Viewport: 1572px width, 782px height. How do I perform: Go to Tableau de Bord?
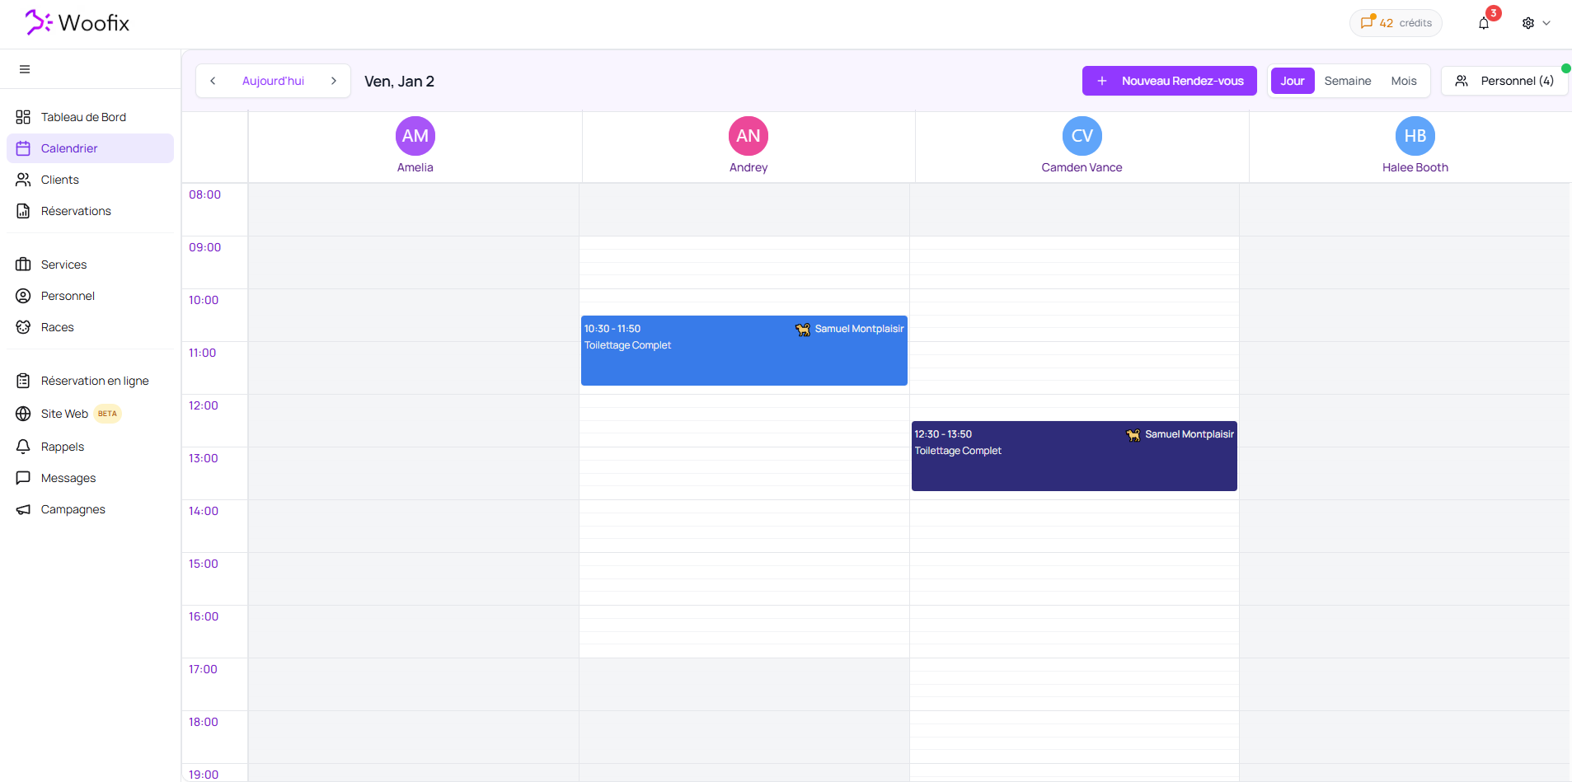tap(24, 116)
